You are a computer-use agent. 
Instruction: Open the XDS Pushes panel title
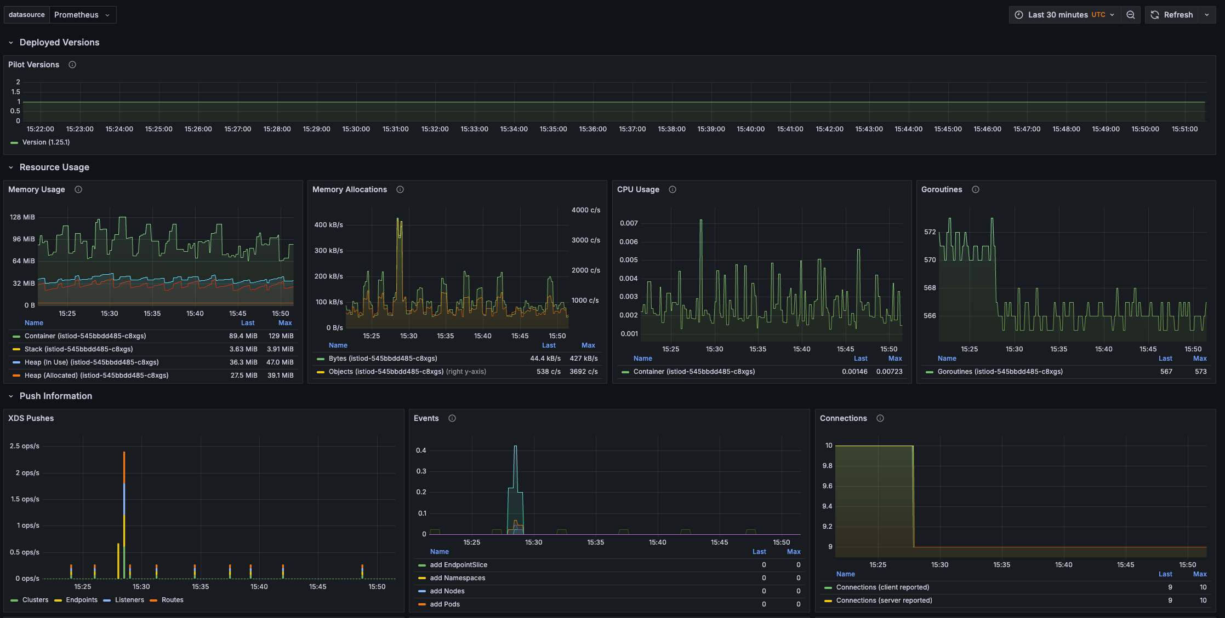tap(31, 418)
